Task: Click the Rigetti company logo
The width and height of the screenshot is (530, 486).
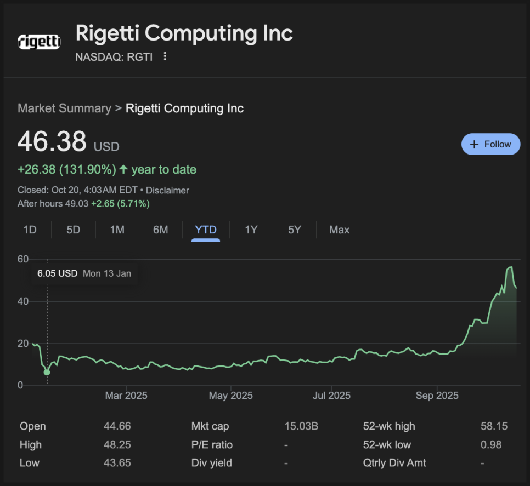Action: (x=39, y=41)
